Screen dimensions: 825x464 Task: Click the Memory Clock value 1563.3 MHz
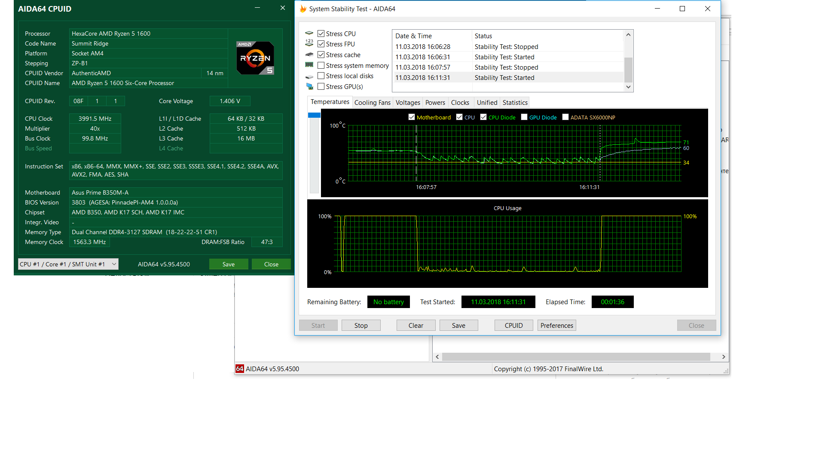click(89, 242)
